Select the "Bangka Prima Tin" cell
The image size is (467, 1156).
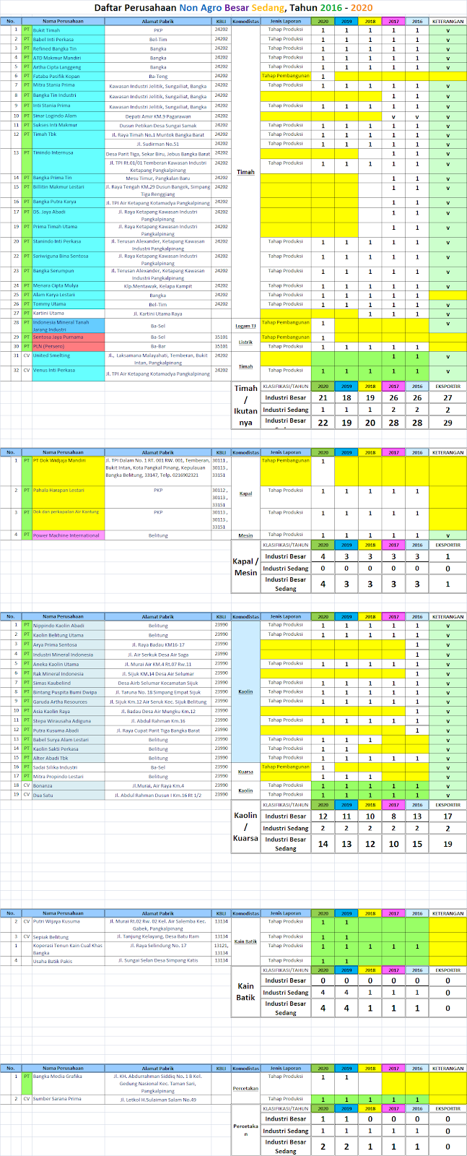(x=68, y=178)
